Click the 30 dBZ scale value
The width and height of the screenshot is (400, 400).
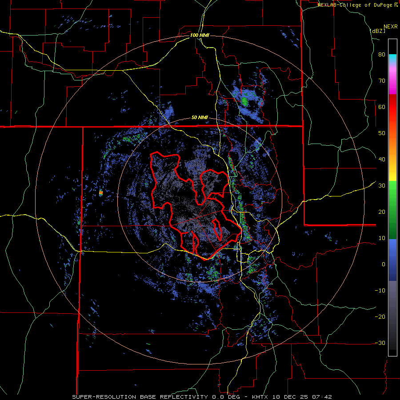(382, 186)
